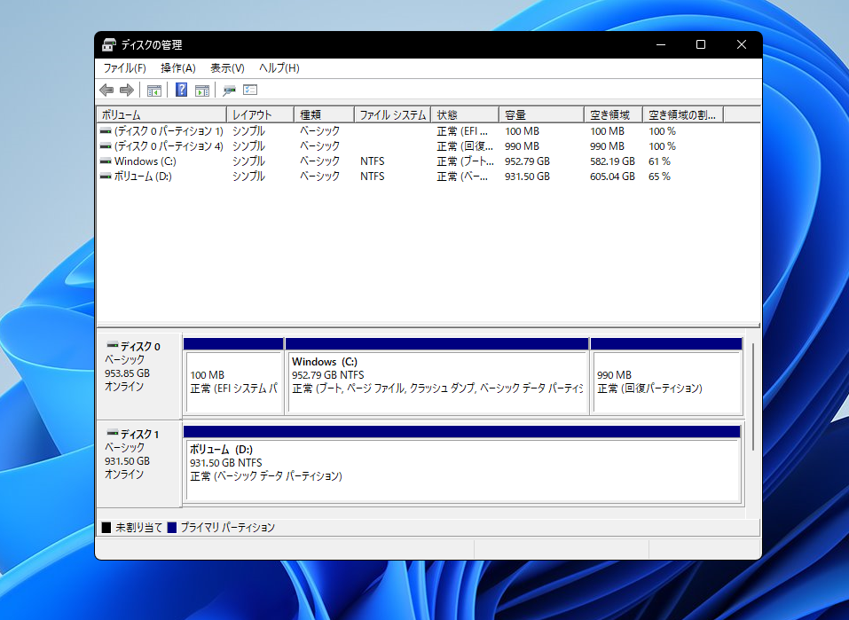
Task: Open the ヘルプ(H) menu
Action: 279,68
